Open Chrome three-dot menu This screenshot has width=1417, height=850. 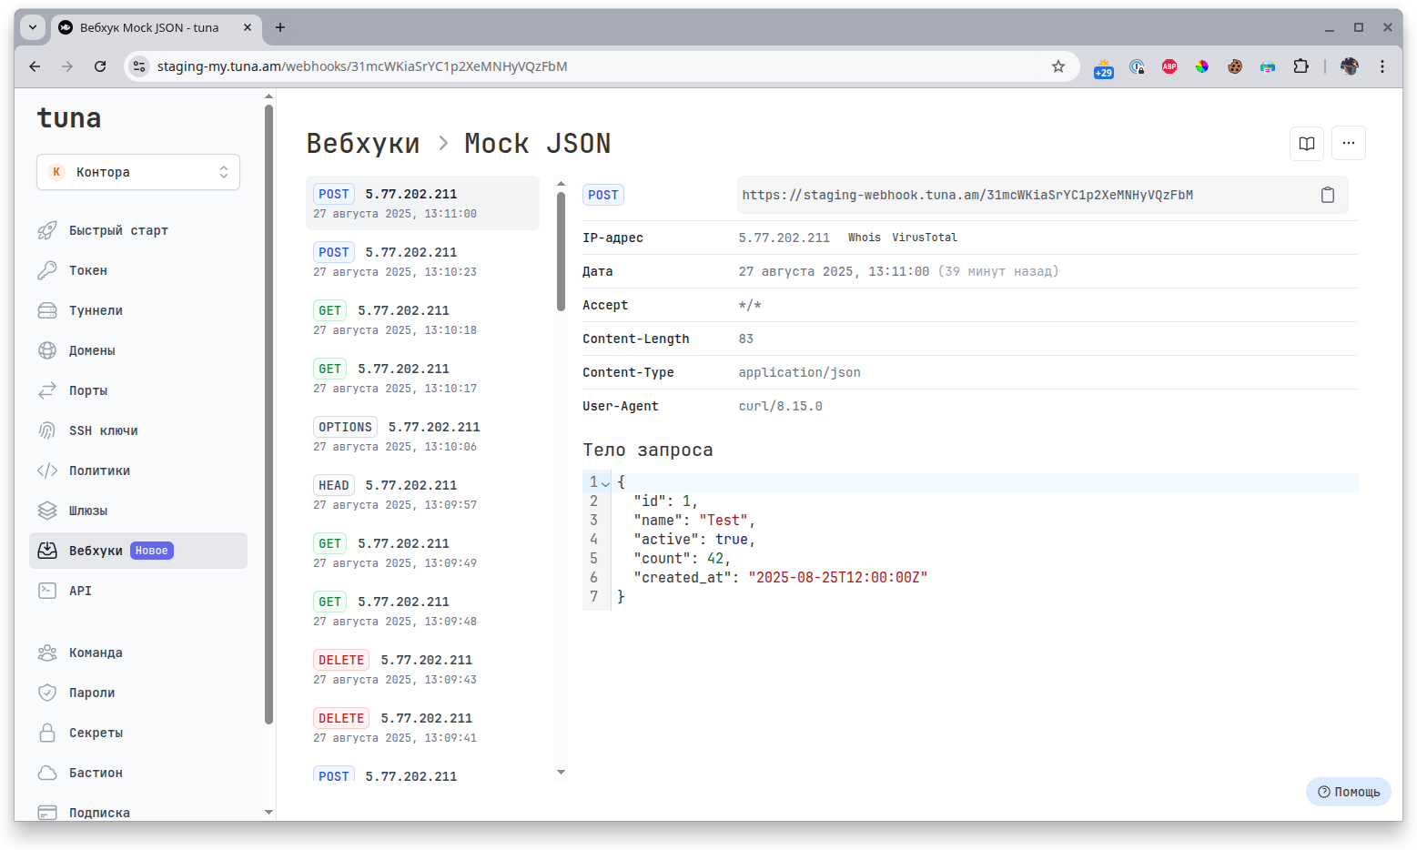pyautogui.click(x=1382, y=66)
